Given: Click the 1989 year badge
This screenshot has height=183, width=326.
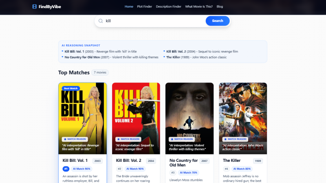Looking at the screenshot, I should [x=258, y=161].
